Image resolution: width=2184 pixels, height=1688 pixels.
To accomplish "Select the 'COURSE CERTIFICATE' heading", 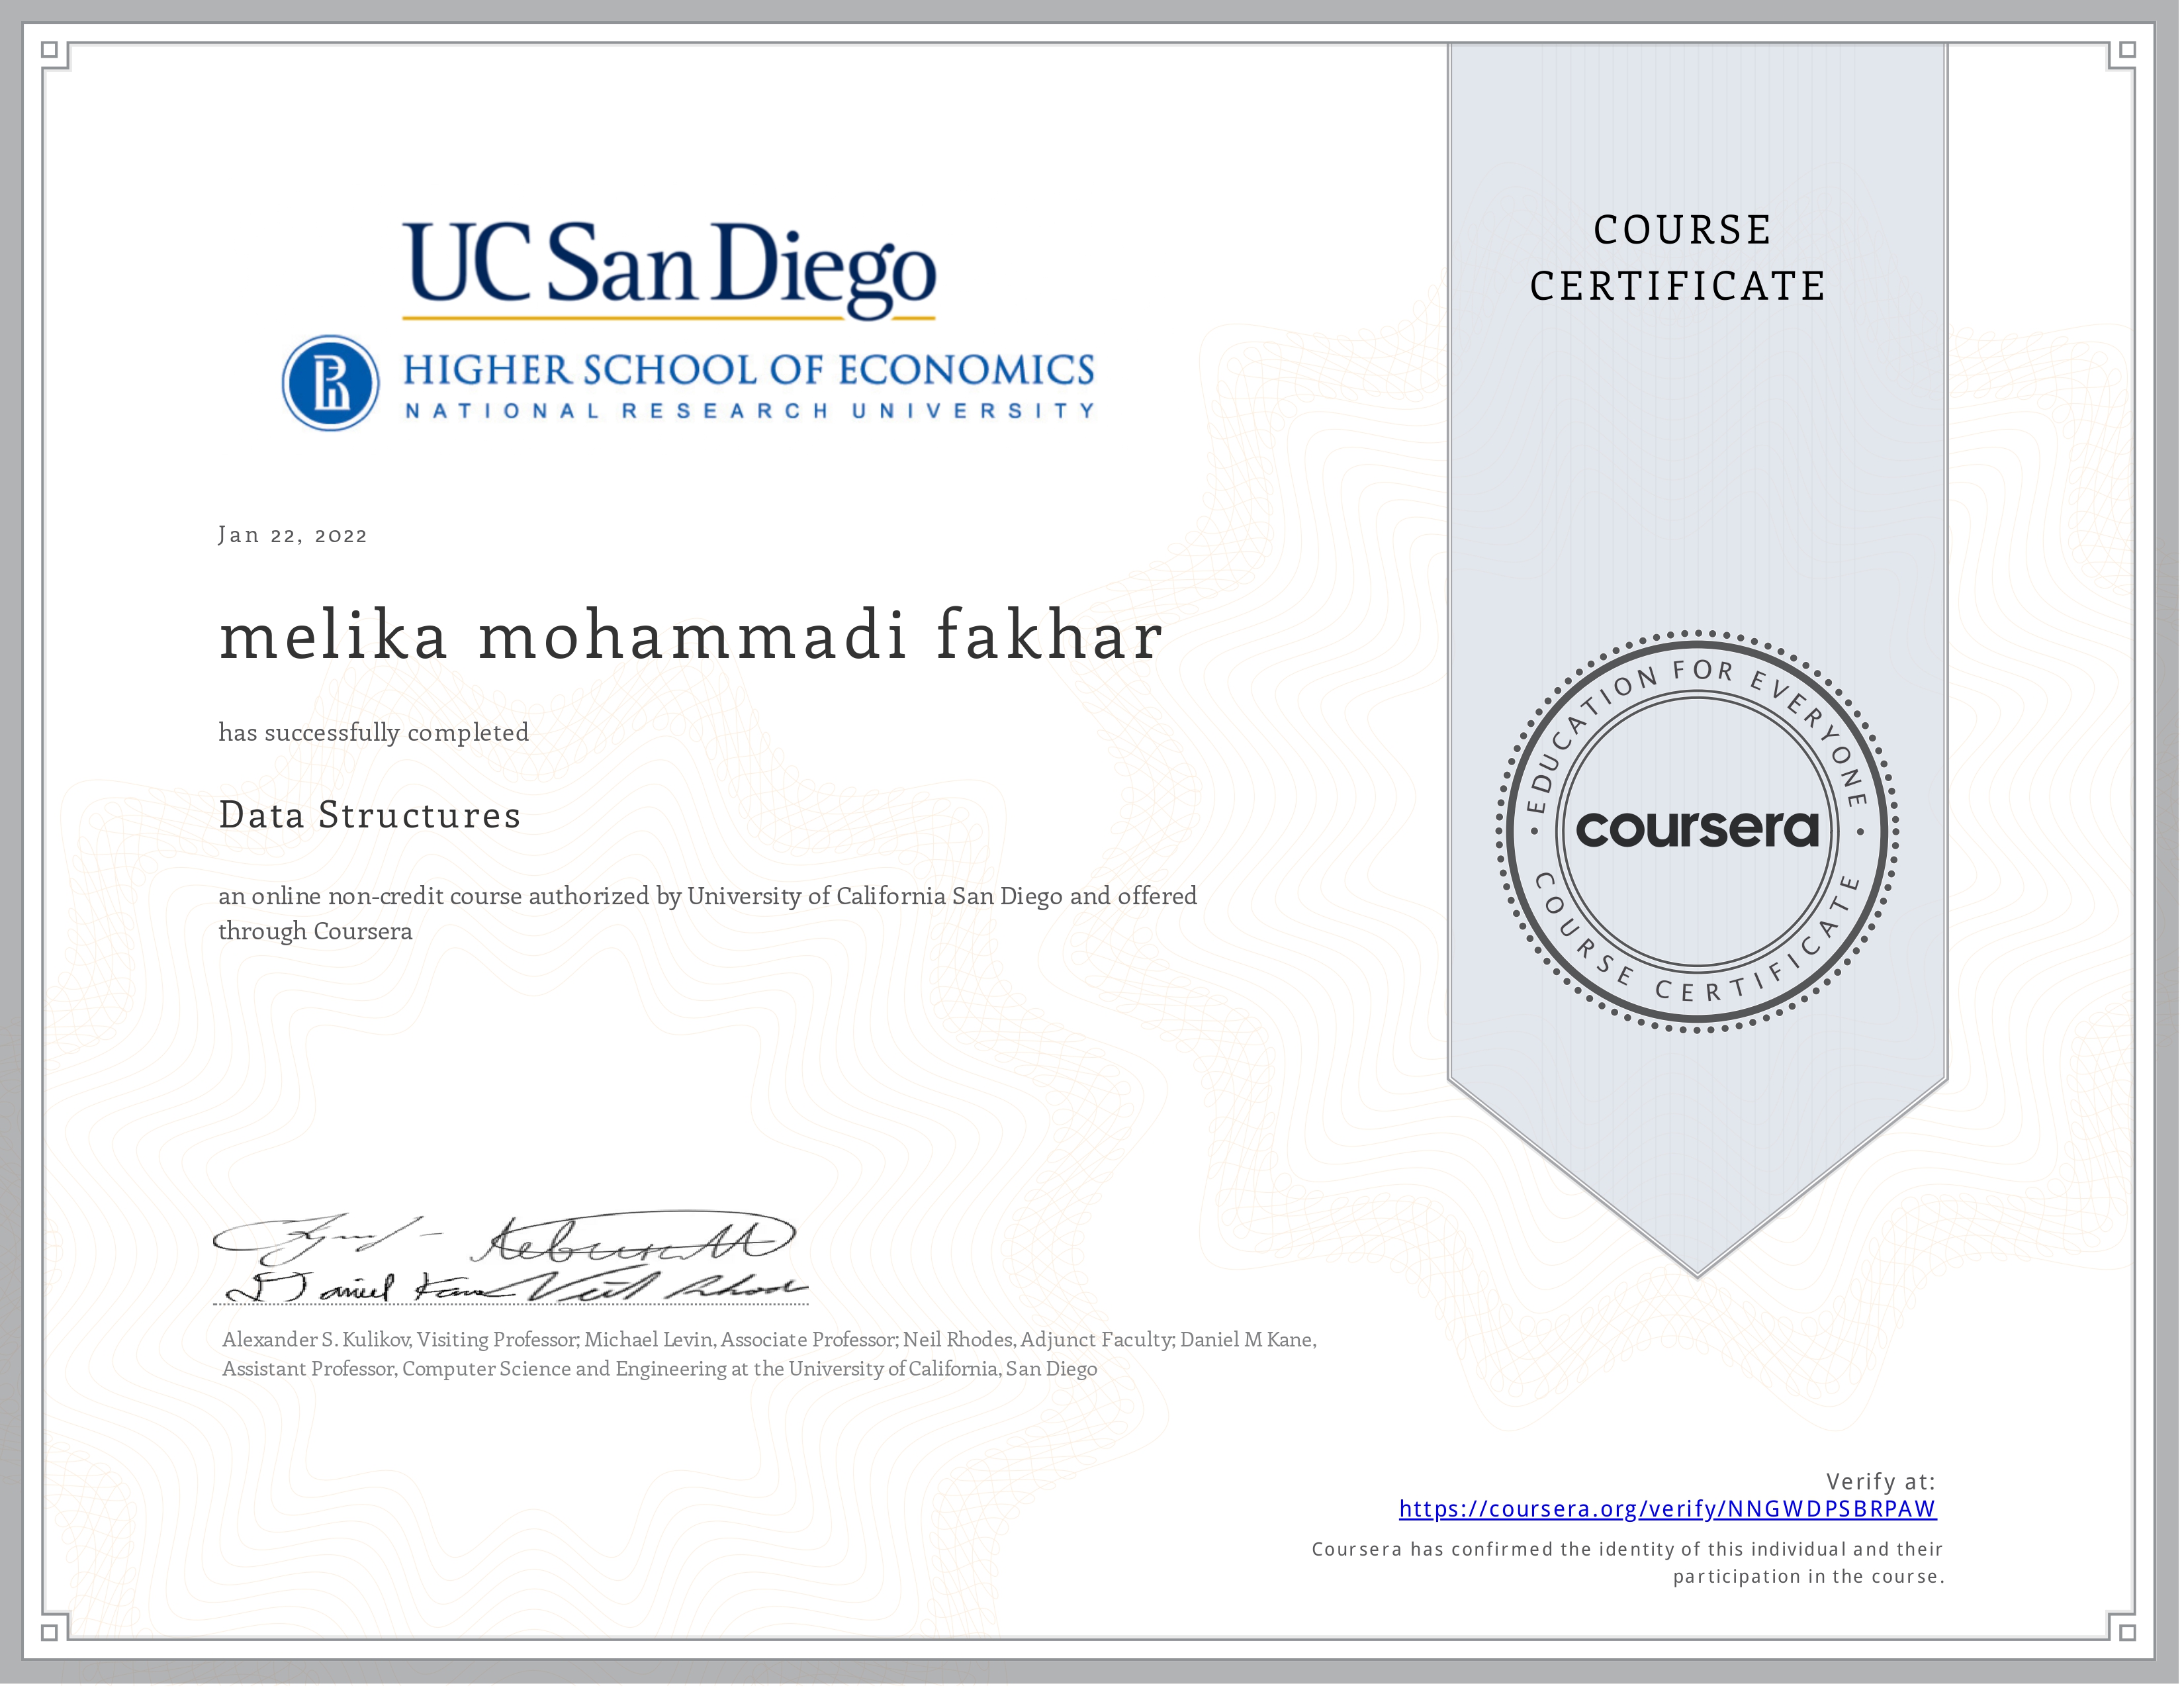I will (x=1680, y=258).
